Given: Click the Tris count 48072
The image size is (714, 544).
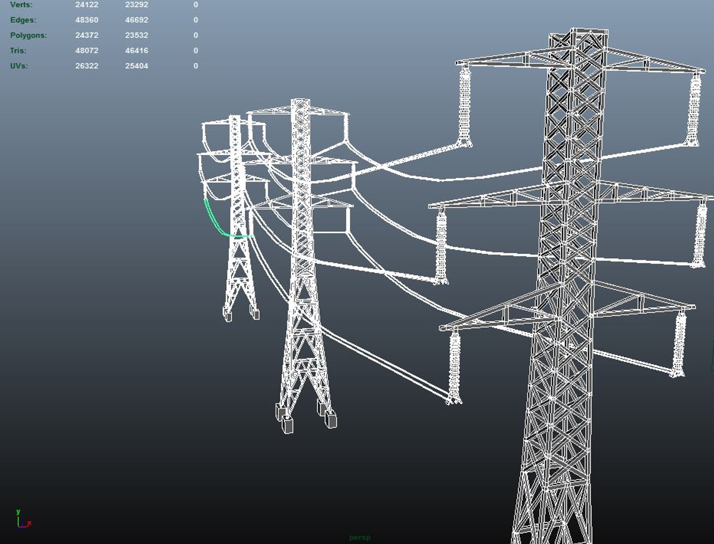Looking at the screenshot, I should (x=87, y=50).
